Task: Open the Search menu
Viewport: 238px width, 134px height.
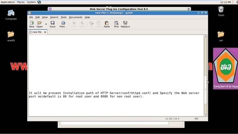Action: tap(54, 17)
